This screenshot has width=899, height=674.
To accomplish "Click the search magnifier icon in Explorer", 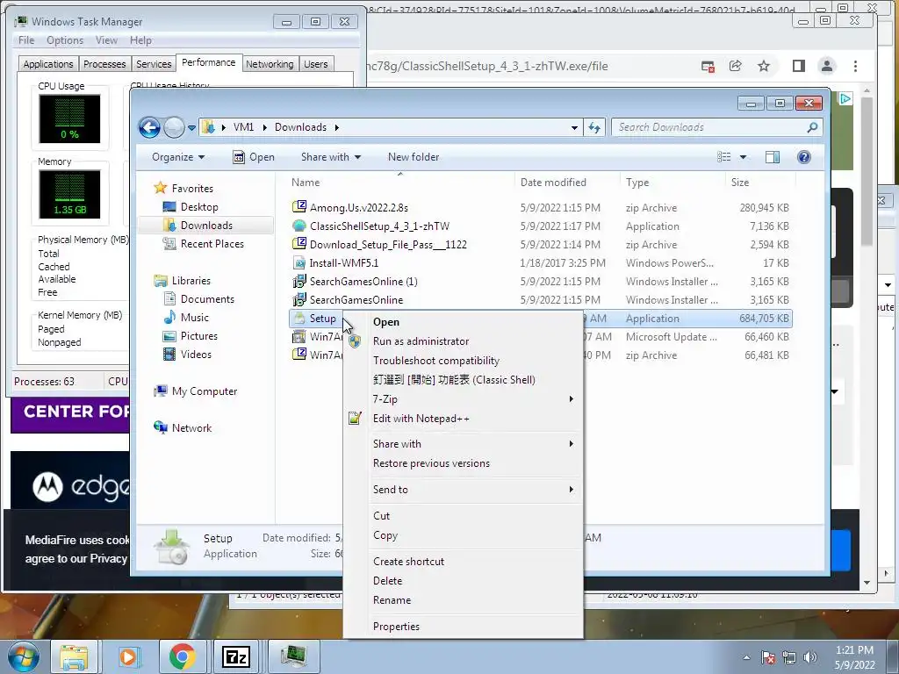I will 812,127.
